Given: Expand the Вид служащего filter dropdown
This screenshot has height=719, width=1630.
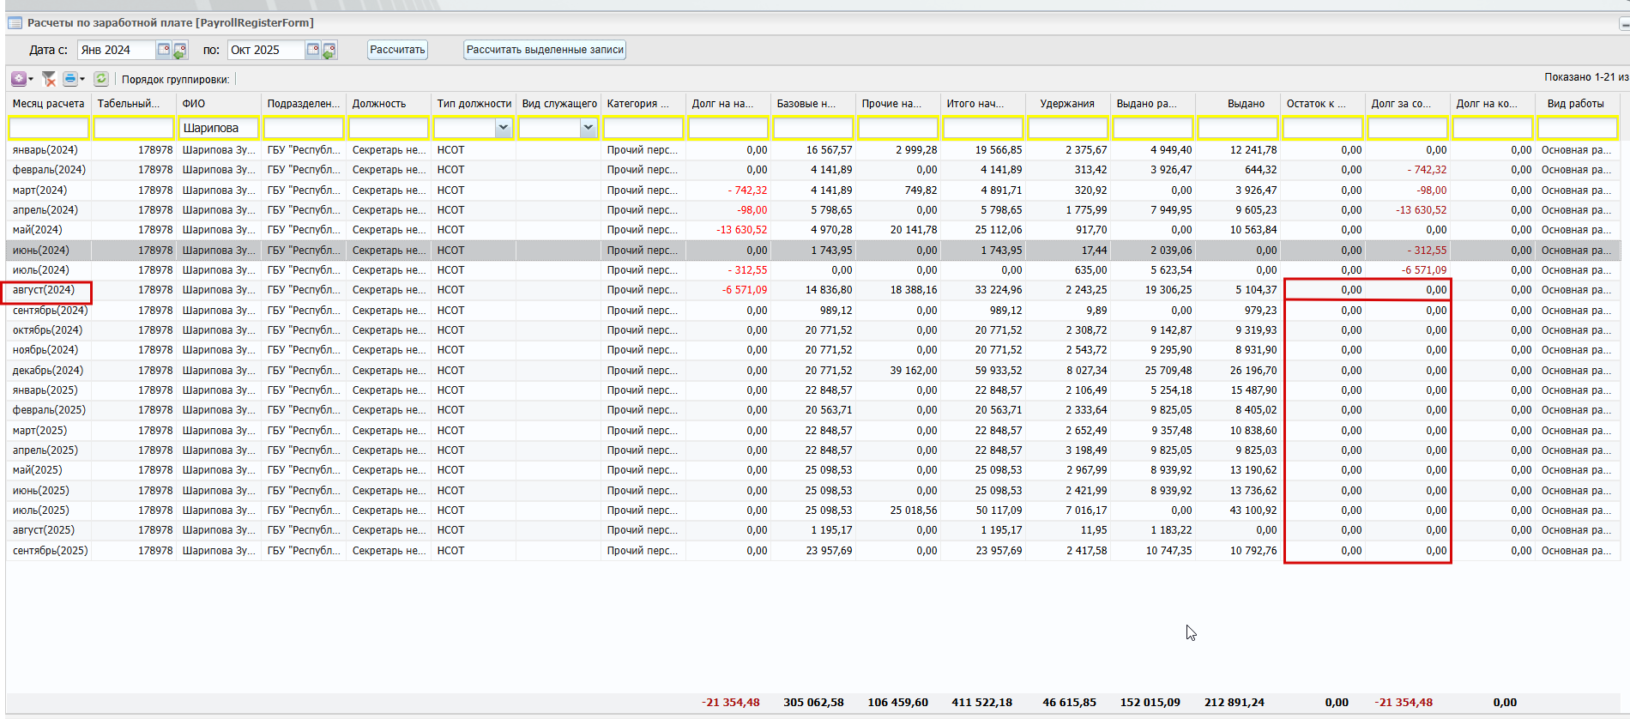Looking at the screenshot, I should click(x=588, y=128).
